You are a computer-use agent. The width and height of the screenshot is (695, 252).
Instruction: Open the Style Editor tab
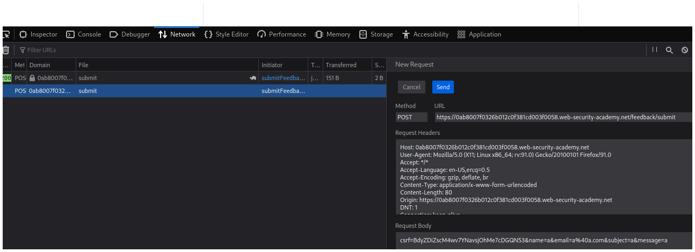[226, 34]
